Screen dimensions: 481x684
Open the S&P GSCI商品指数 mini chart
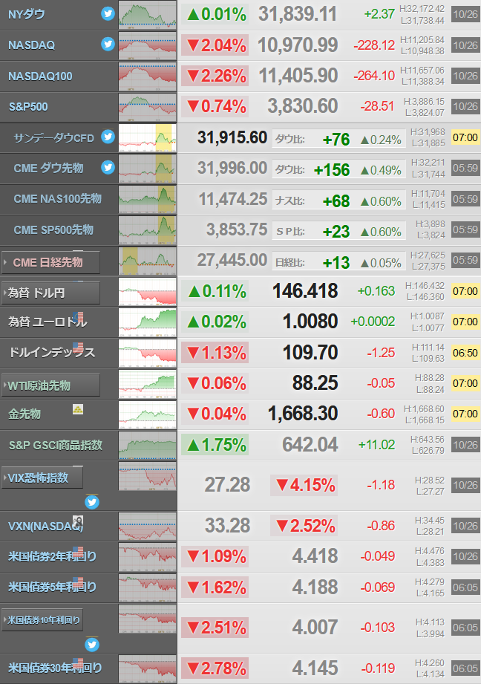pyautogui.click(x=148, y=446)
